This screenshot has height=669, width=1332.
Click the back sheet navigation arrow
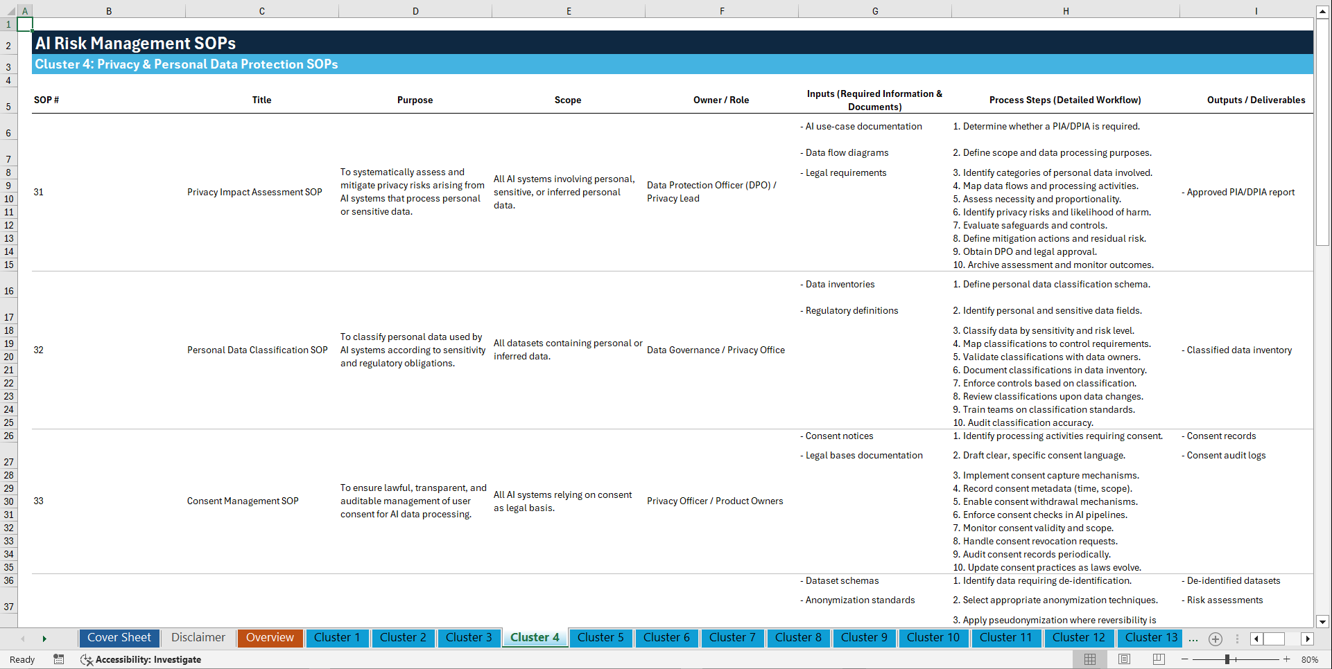(x=23, y=639)
